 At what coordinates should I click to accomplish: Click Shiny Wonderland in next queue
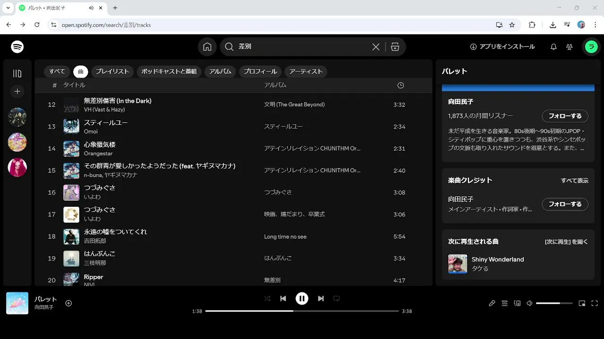(498, 259)
